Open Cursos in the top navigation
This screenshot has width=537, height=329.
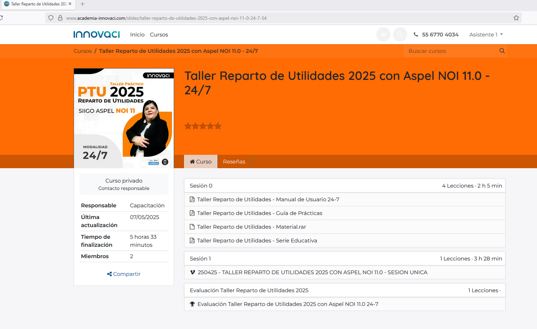click(159, 35)
